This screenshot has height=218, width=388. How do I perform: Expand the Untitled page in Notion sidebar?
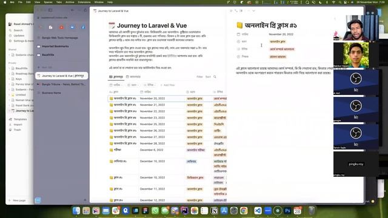(x=10, y=94)
